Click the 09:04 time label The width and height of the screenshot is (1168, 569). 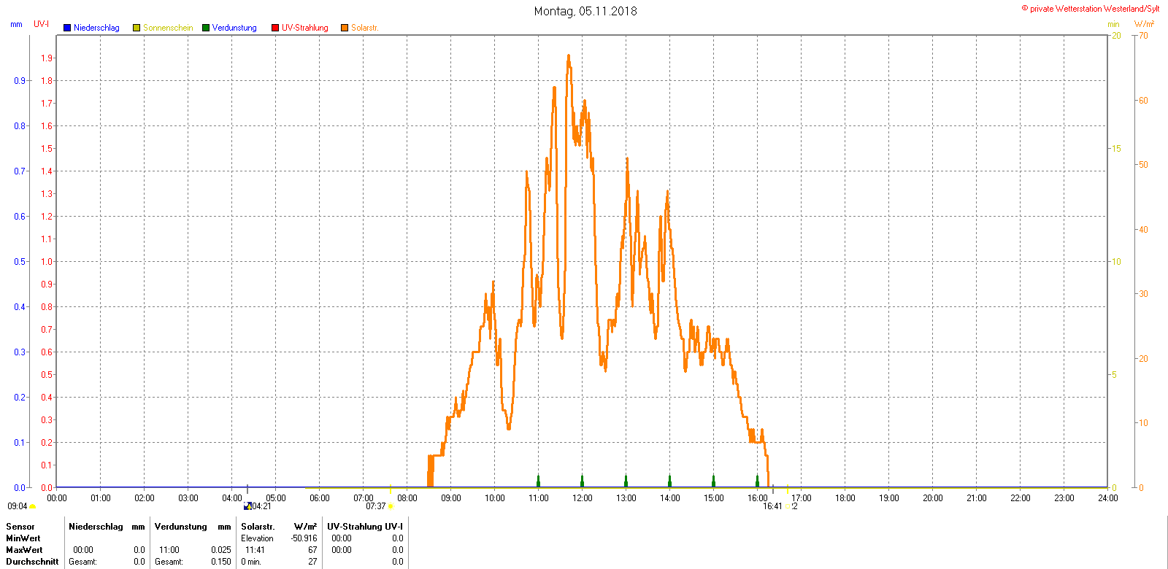tap(18, 506)
